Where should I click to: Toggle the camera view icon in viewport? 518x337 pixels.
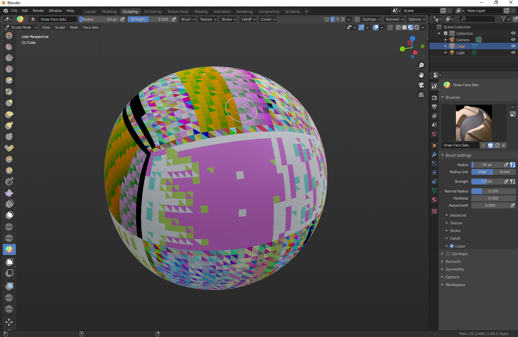[x=421, y=85]
